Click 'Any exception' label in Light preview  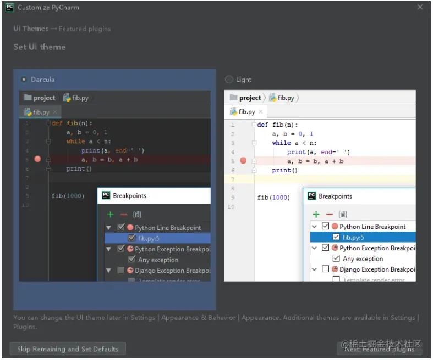tap(363, 259)
